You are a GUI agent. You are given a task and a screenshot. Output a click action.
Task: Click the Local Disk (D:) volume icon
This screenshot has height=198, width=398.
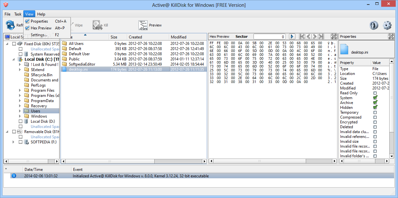[27, 121]
